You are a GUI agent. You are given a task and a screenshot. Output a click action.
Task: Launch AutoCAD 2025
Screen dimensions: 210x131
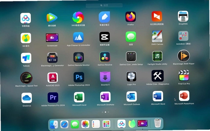click(52, 78)
